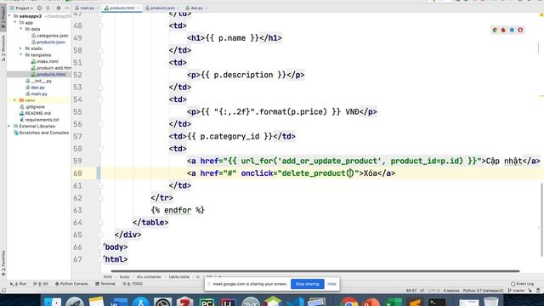The height and width of the screenshot is (306, 544).
Task: Open the TODO tool window tab
Action: [133, 284]
